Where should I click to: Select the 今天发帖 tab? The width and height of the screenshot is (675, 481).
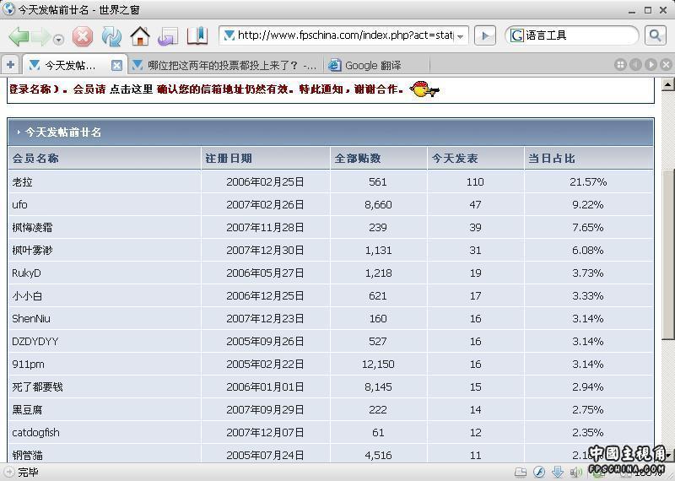click(70, 66)
